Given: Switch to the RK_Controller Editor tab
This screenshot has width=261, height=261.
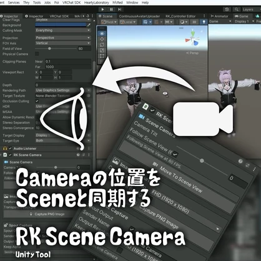Looking at the screenshot, I should click(x=180, y=16).
